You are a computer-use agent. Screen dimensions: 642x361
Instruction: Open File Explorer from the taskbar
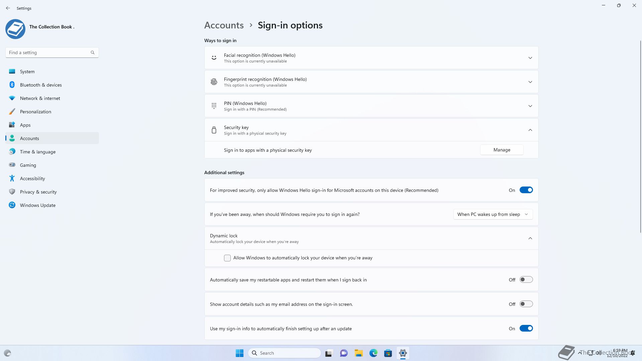(x=358, y=353)
